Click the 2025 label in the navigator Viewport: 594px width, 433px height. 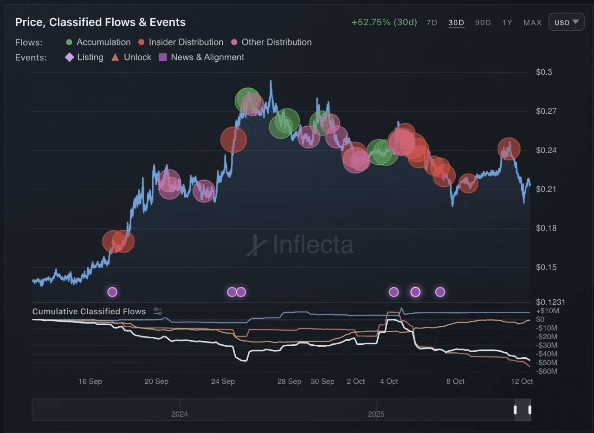coord(376,414)
